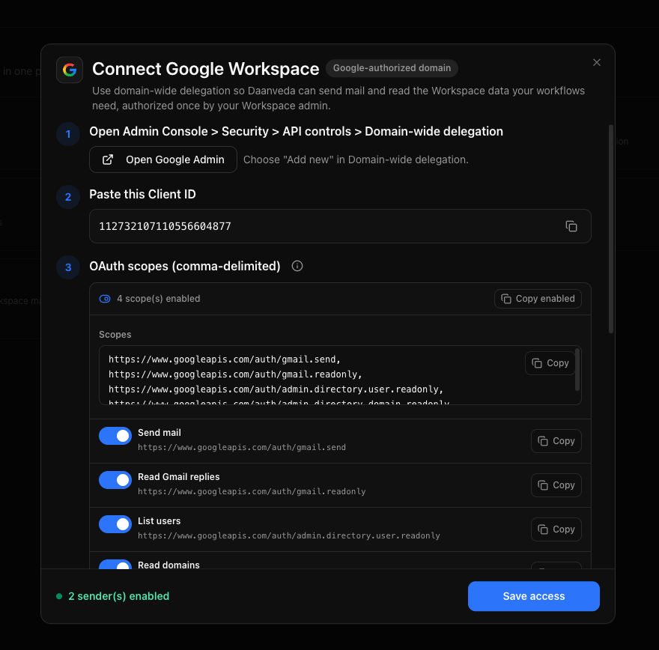The height and width of the screenshot is (650, 659).
Task: Disable the Read domains scope toggle
Action: click(115, 565)
